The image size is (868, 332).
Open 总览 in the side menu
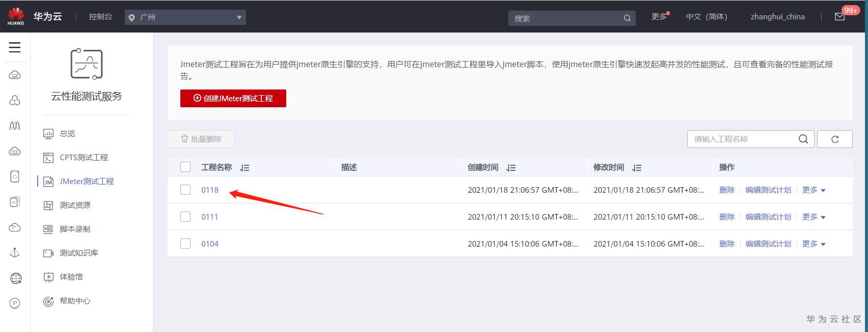pyautogui.click(x=67, y=134)
